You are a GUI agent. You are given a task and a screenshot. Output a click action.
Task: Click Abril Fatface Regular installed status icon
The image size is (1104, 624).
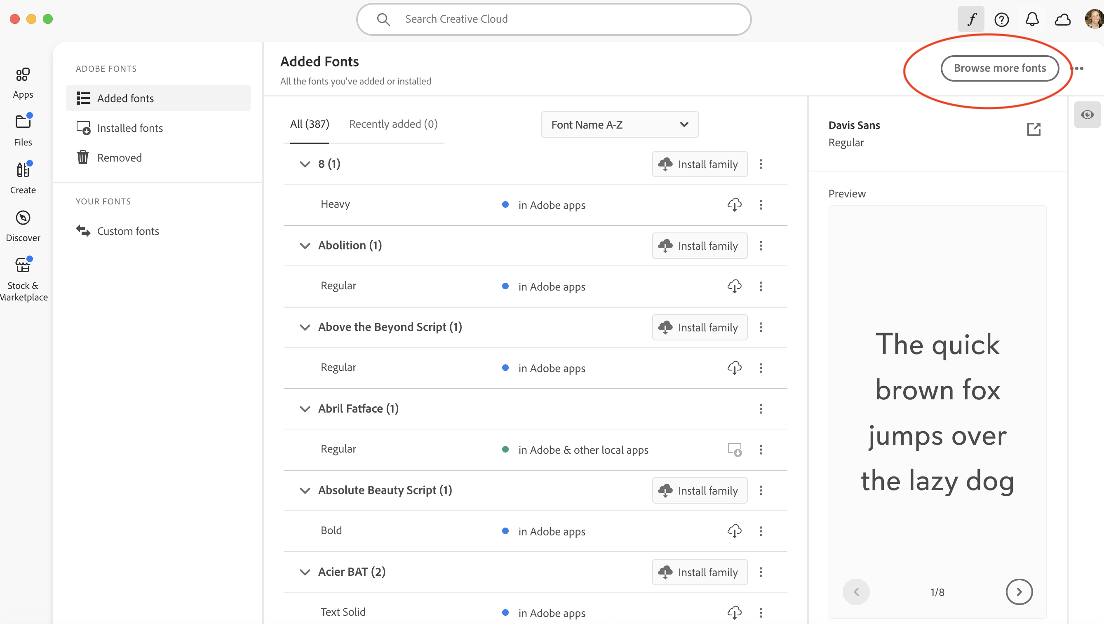point(735,450)
